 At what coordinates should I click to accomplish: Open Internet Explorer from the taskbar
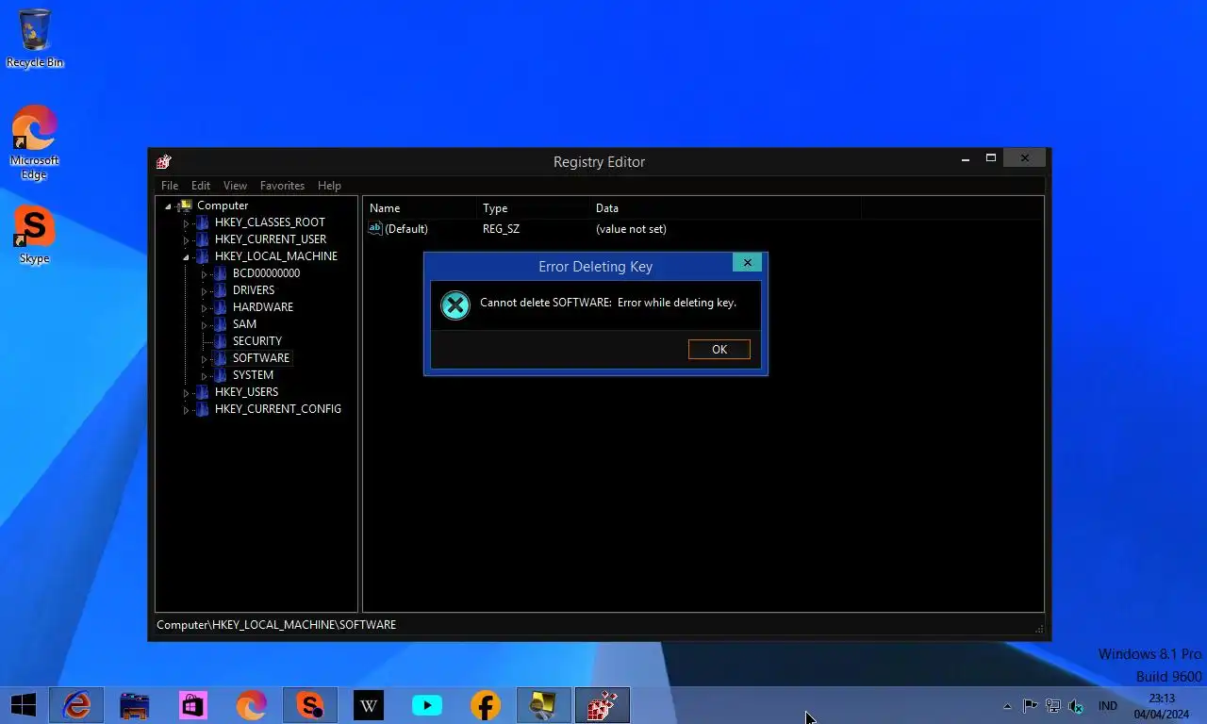(x=76, y=705)
